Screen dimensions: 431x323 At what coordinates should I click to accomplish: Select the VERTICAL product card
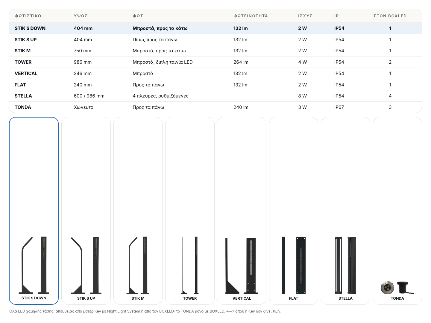click(242, 211)
